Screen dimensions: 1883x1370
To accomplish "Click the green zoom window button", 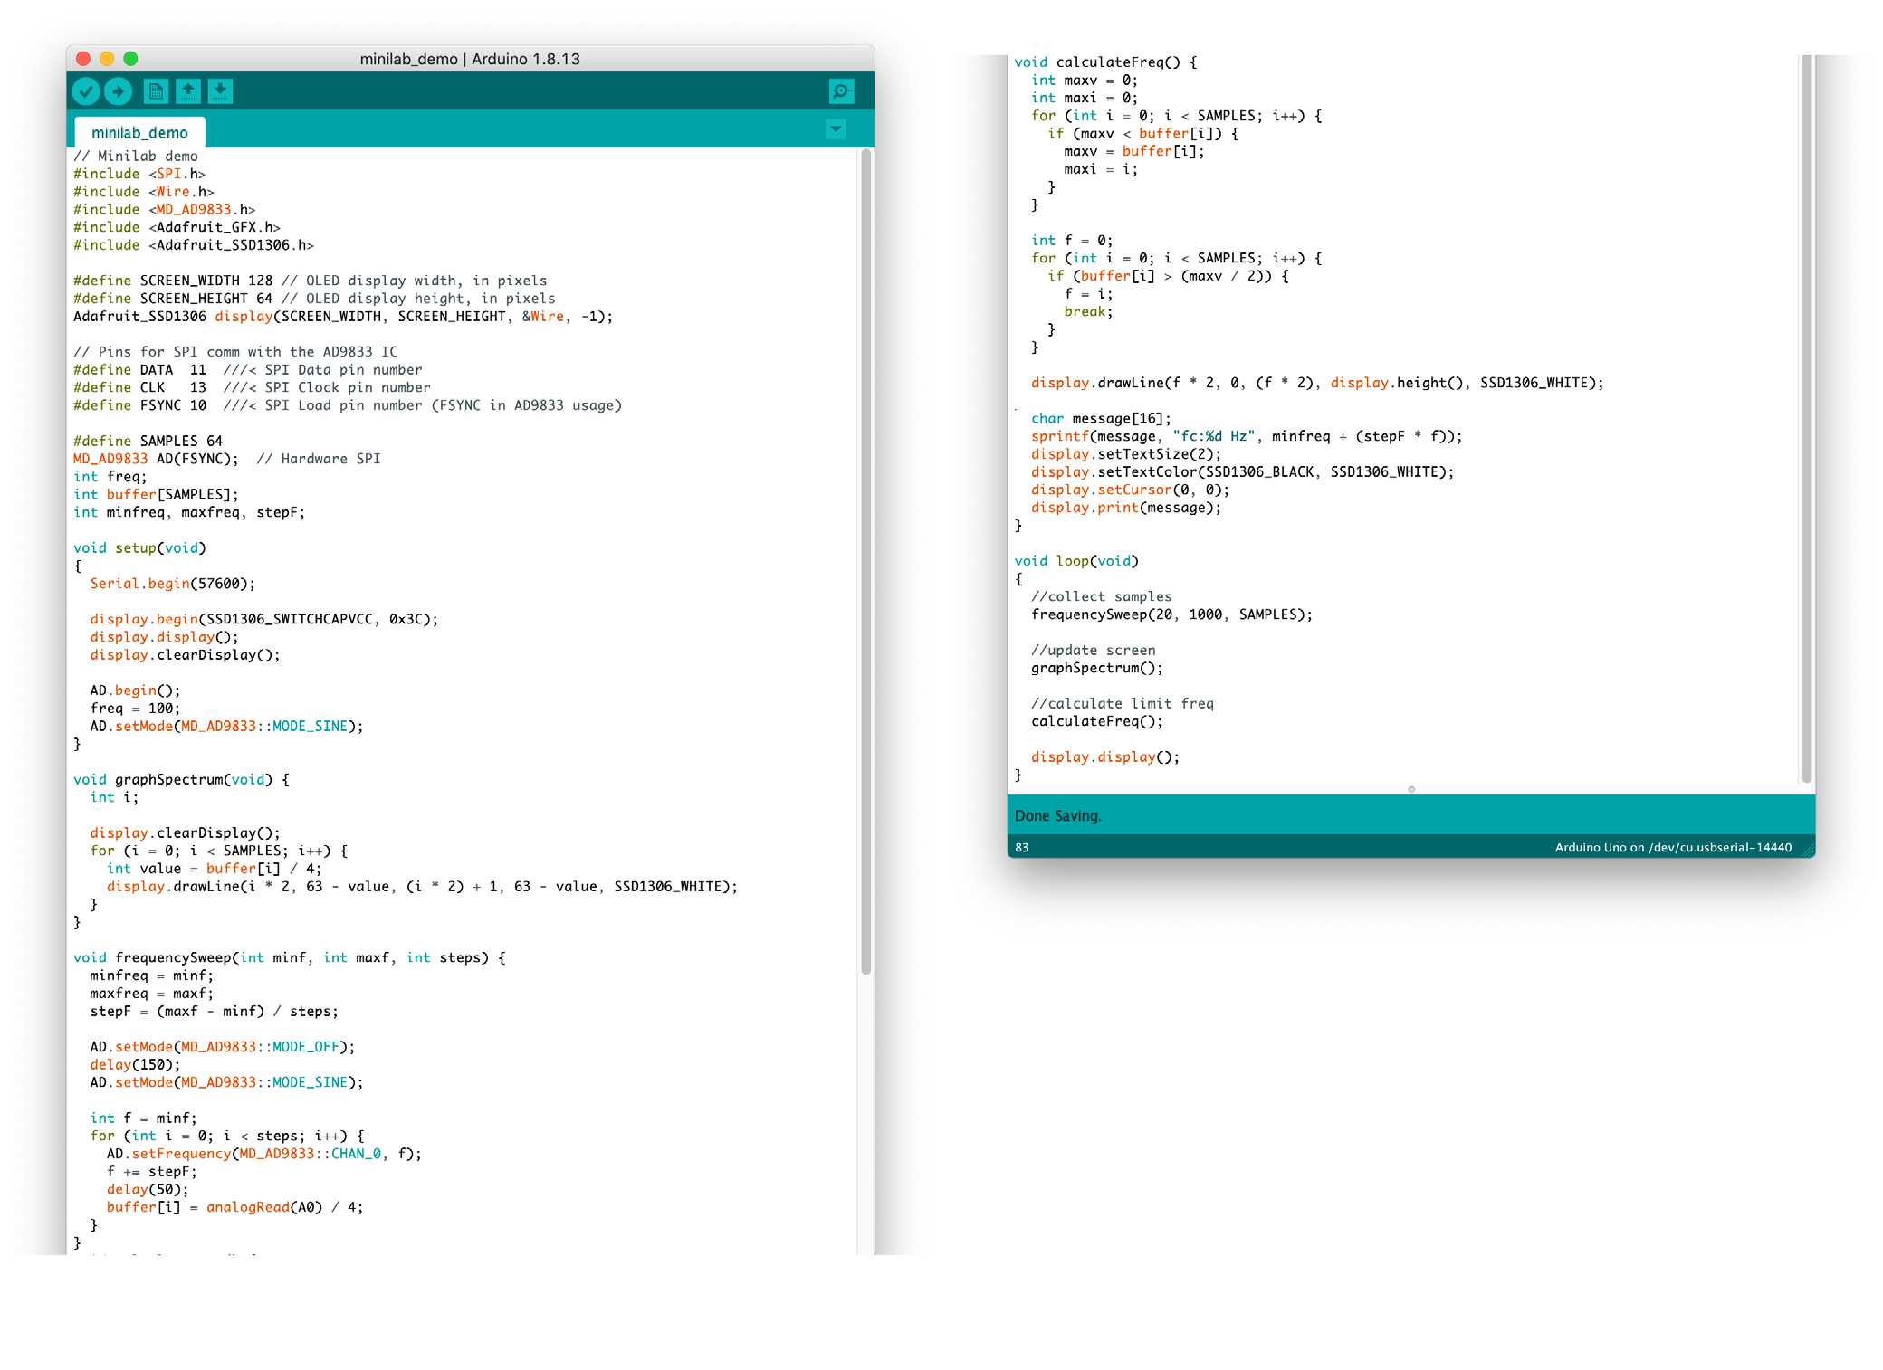I will coord(130,59).
